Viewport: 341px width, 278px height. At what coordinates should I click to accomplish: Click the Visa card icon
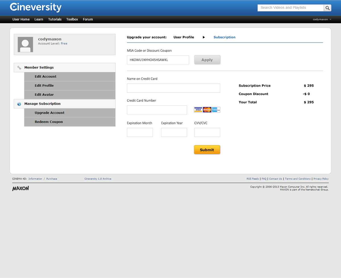click(198, 110)
